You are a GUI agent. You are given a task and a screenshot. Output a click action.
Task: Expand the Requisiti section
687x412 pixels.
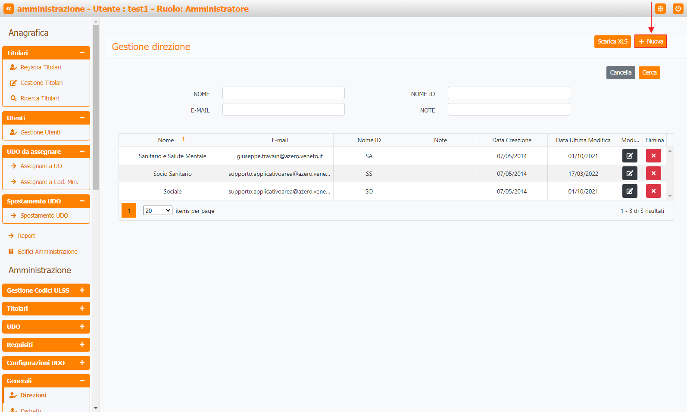tap(82, 345)
